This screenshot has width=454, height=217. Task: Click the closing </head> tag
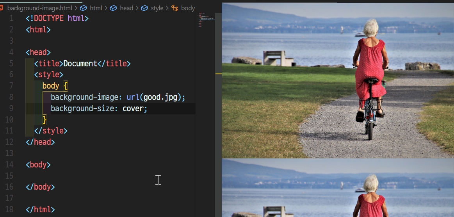click(40, 142)
